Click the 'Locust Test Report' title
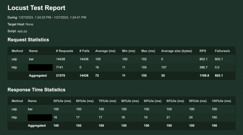The width and height of the screenshot is (243, 135). (36, 8)
